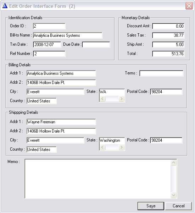Click the Terms label
Image resolution: width=195 pixels, height=213 pixels.
click(x=131, y=73)
